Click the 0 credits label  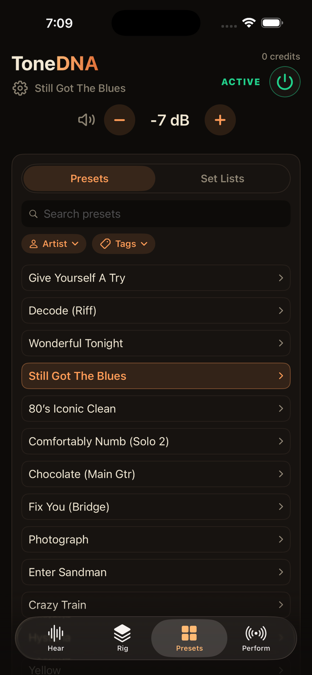(x=281, y=57)
